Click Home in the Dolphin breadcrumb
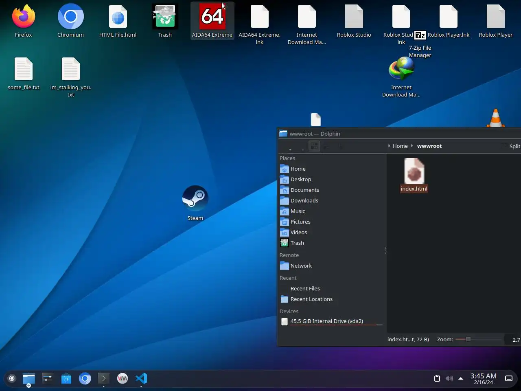 point(400,146)
